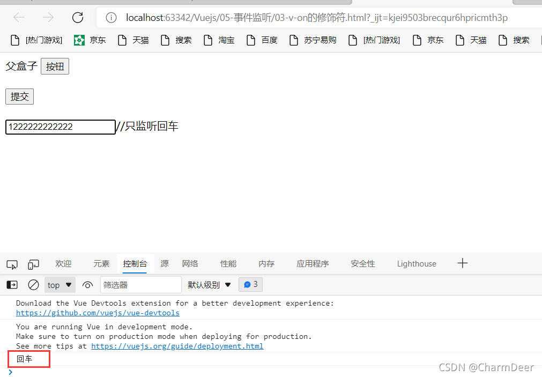Click the //只监听回车 label text
Screen dimensions: 542x377
tap(147, 126)
